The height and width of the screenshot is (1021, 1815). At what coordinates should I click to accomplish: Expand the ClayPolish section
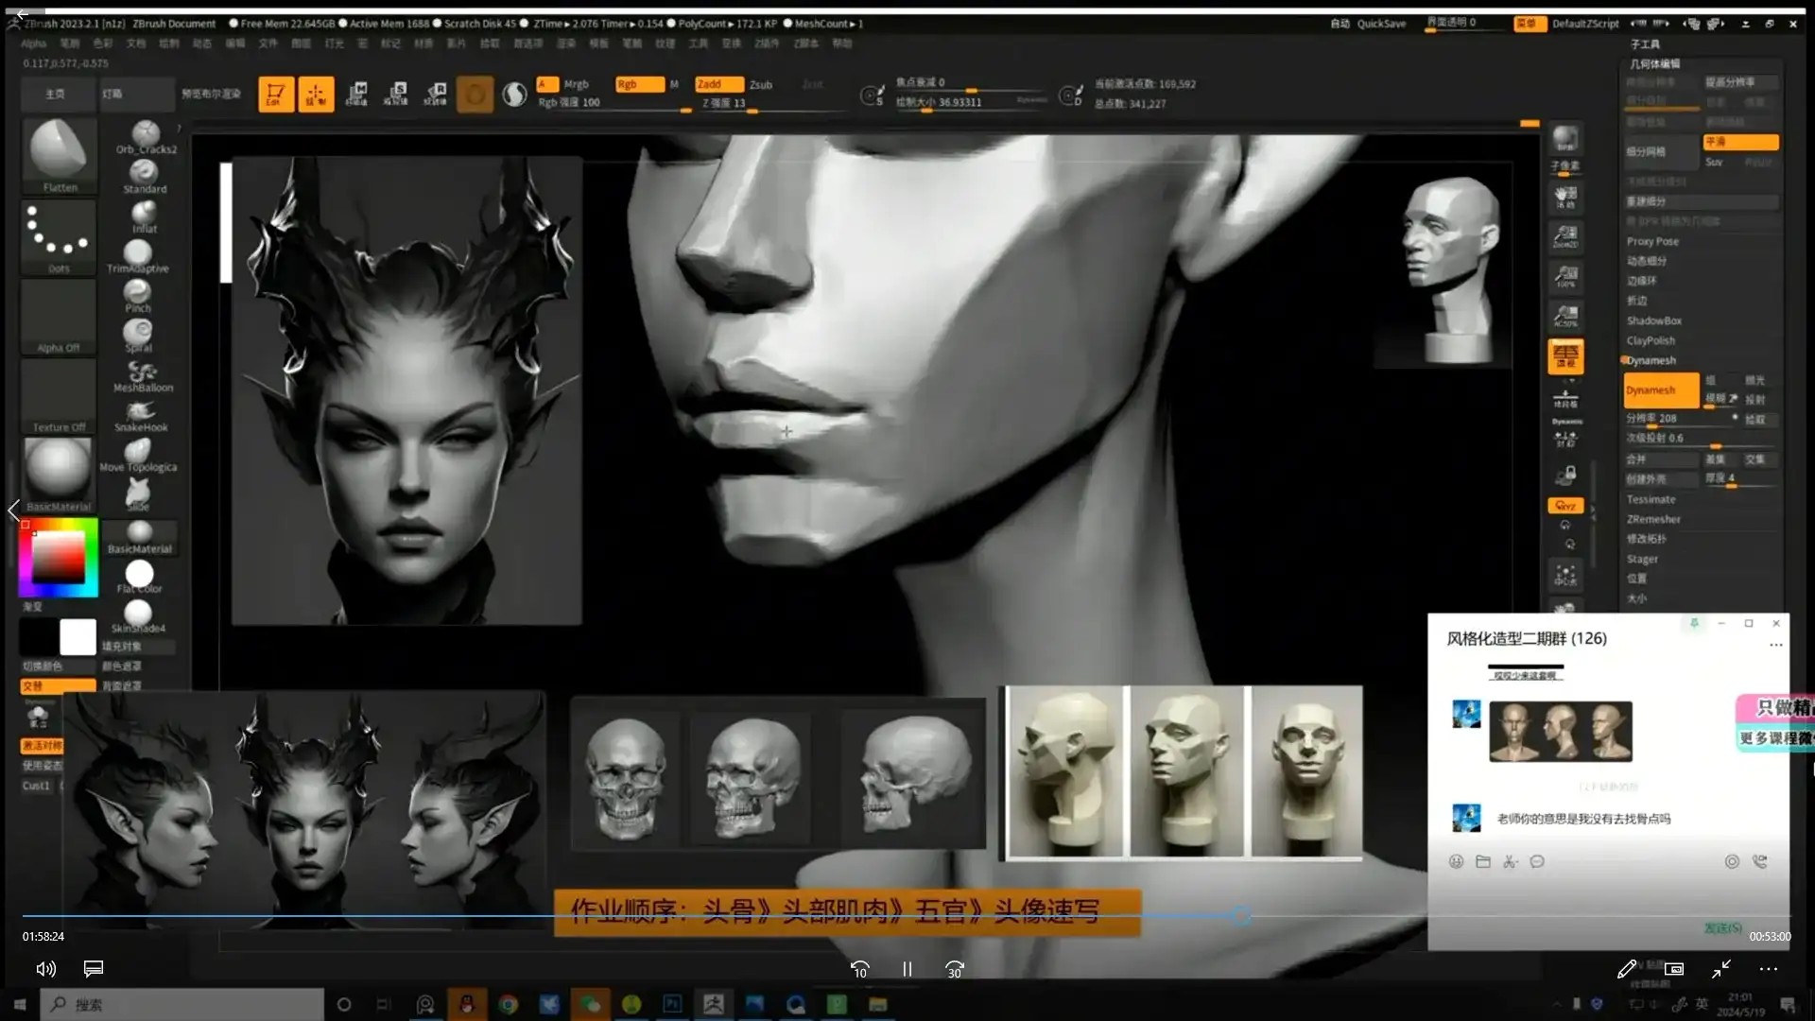pos(1651,340)
